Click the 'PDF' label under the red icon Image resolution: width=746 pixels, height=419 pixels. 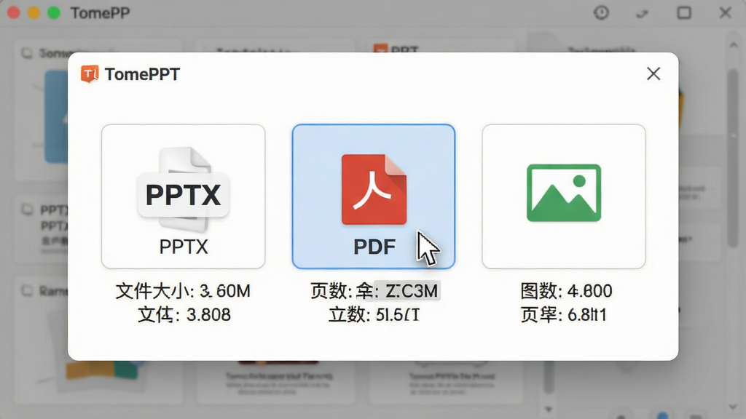point(374,247)
